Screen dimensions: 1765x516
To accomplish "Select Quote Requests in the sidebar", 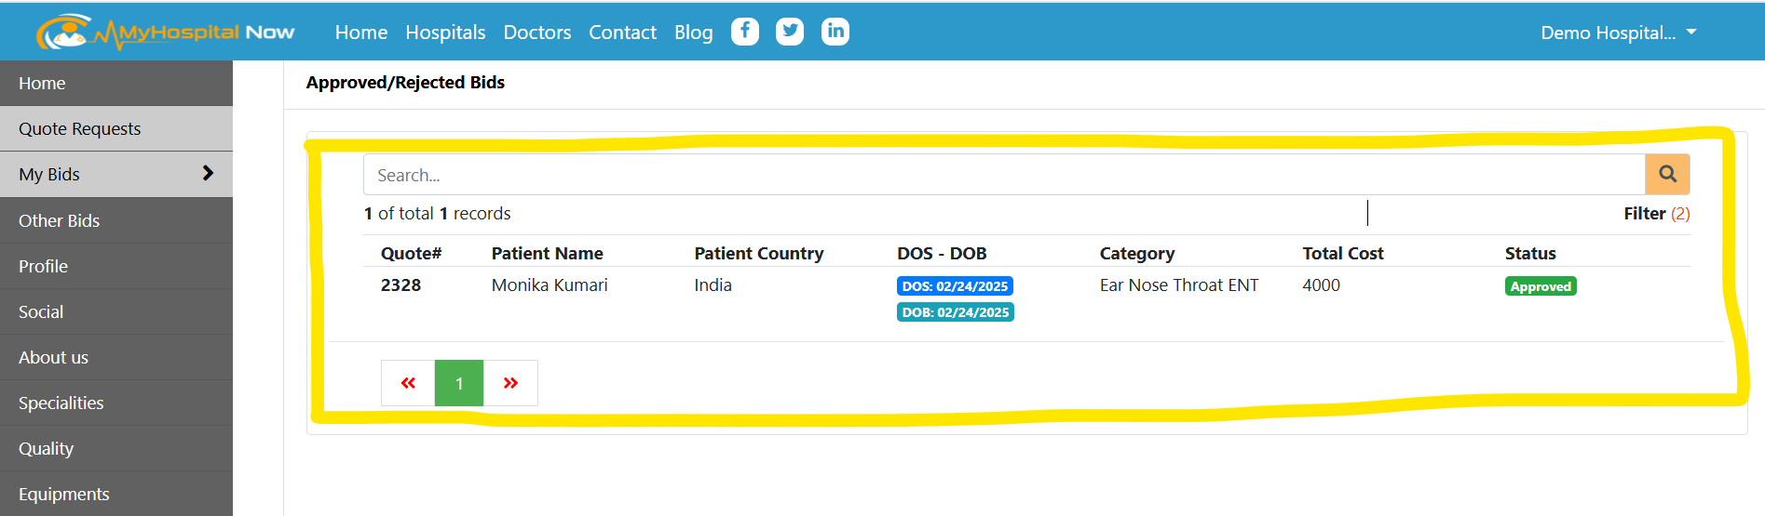I will click(x=116, y=128).
